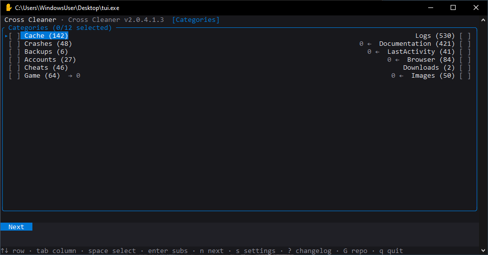Select the Downloads (2) label

point(429,68)
